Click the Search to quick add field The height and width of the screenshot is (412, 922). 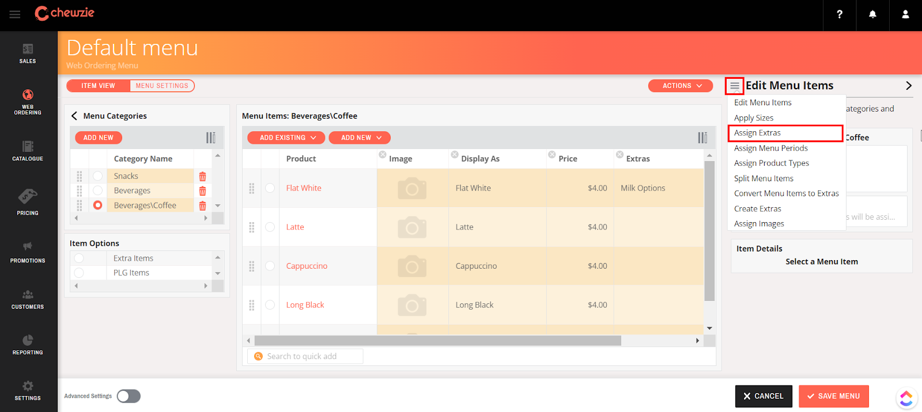coord(305,356)
